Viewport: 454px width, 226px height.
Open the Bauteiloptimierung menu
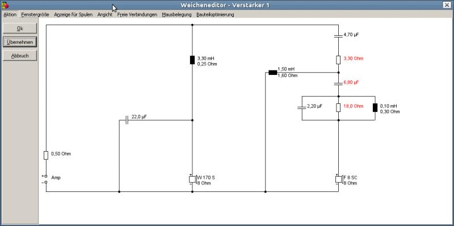[215, 15]
